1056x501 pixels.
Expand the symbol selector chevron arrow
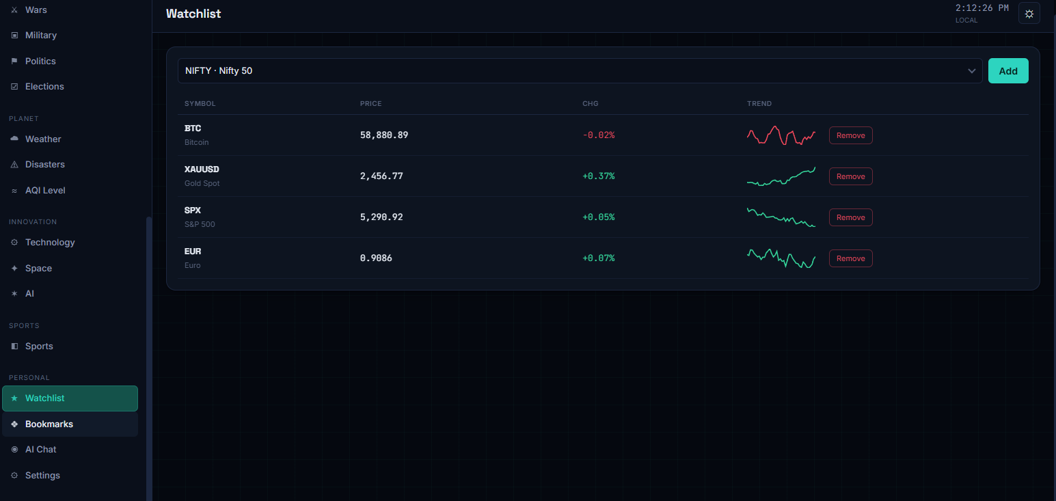pyautogui.click(x=971, y=71)
